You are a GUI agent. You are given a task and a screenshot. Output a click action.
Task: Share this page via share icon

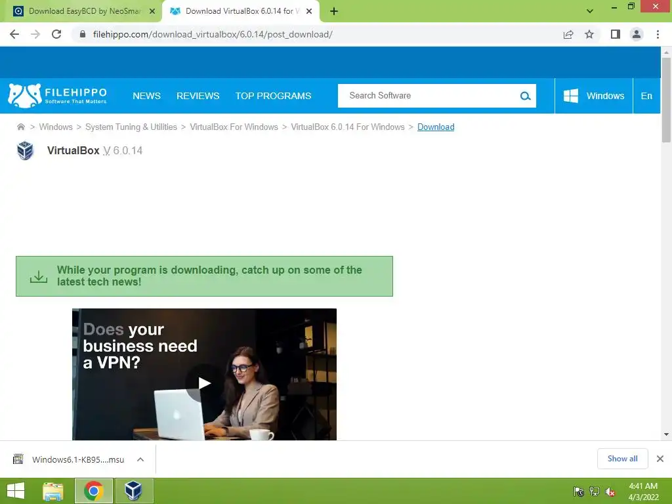(568, 34)
